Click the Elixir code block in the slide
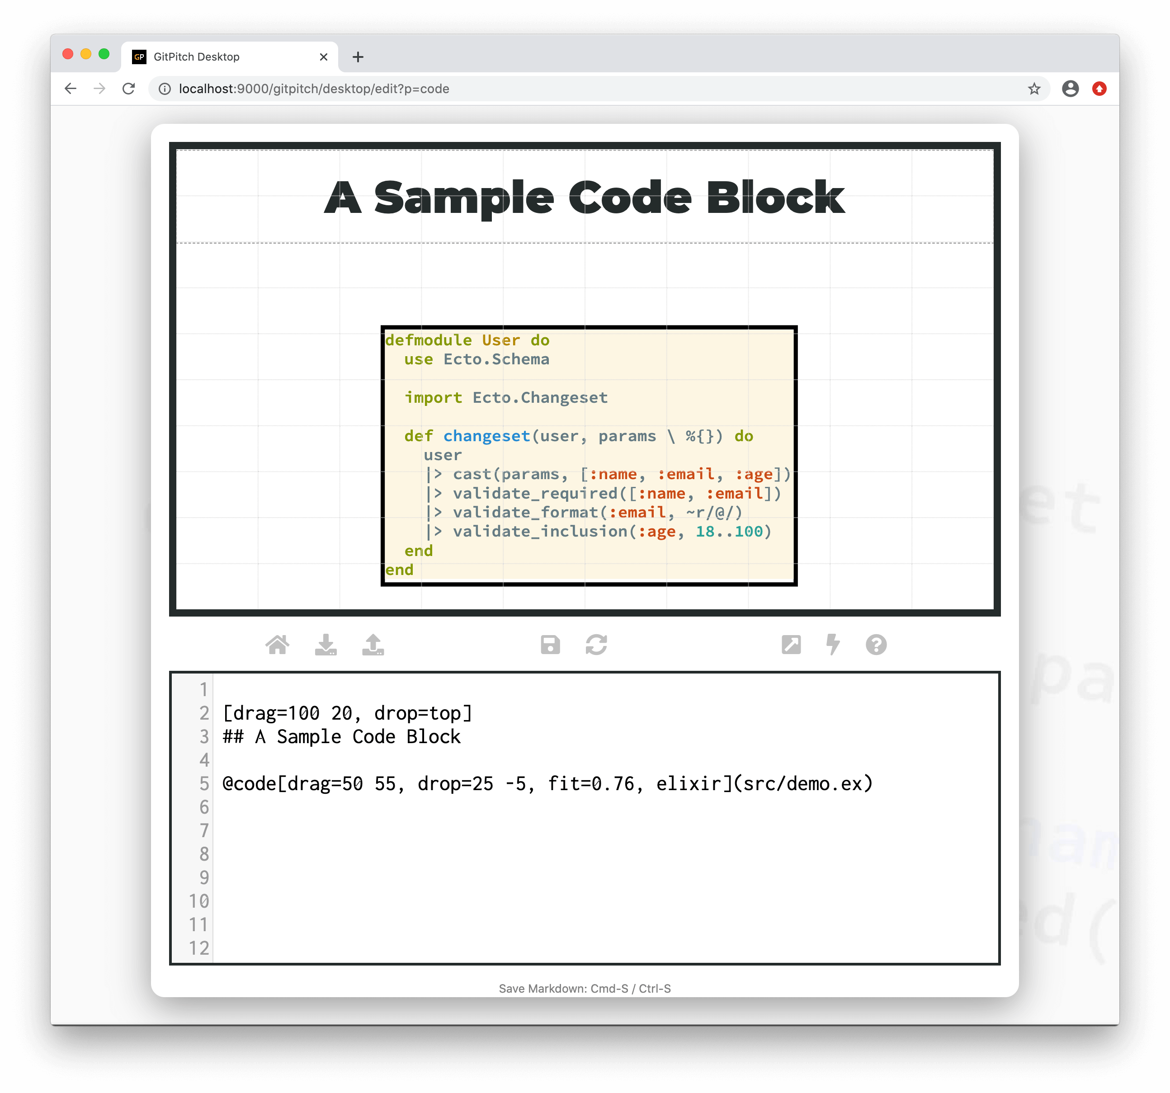This screenshot has width=1170, height=1093. tap(589, 456)
